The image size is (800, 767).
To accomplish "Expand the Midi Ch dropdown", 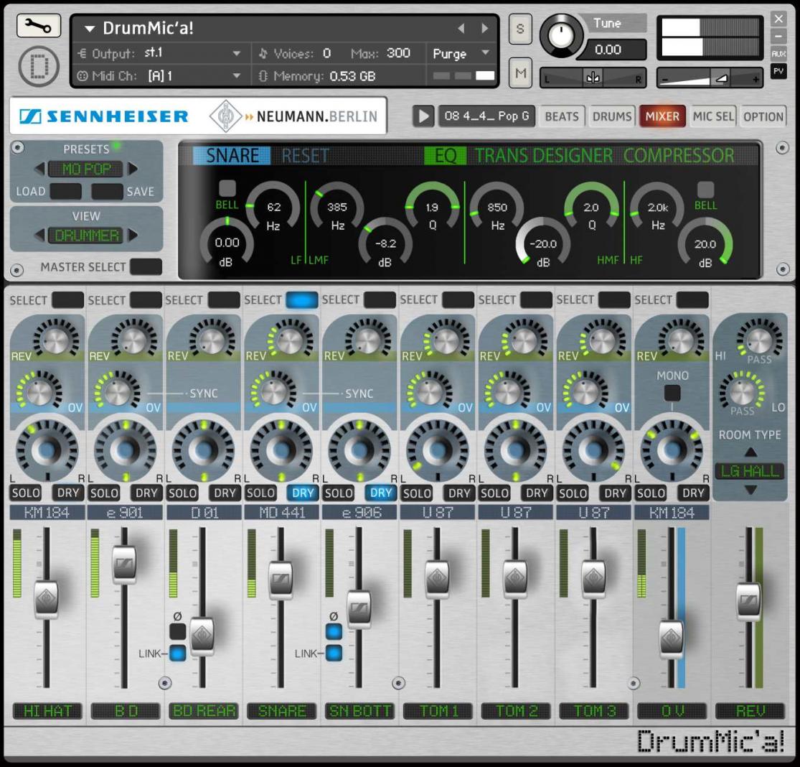I will (236, 75).
